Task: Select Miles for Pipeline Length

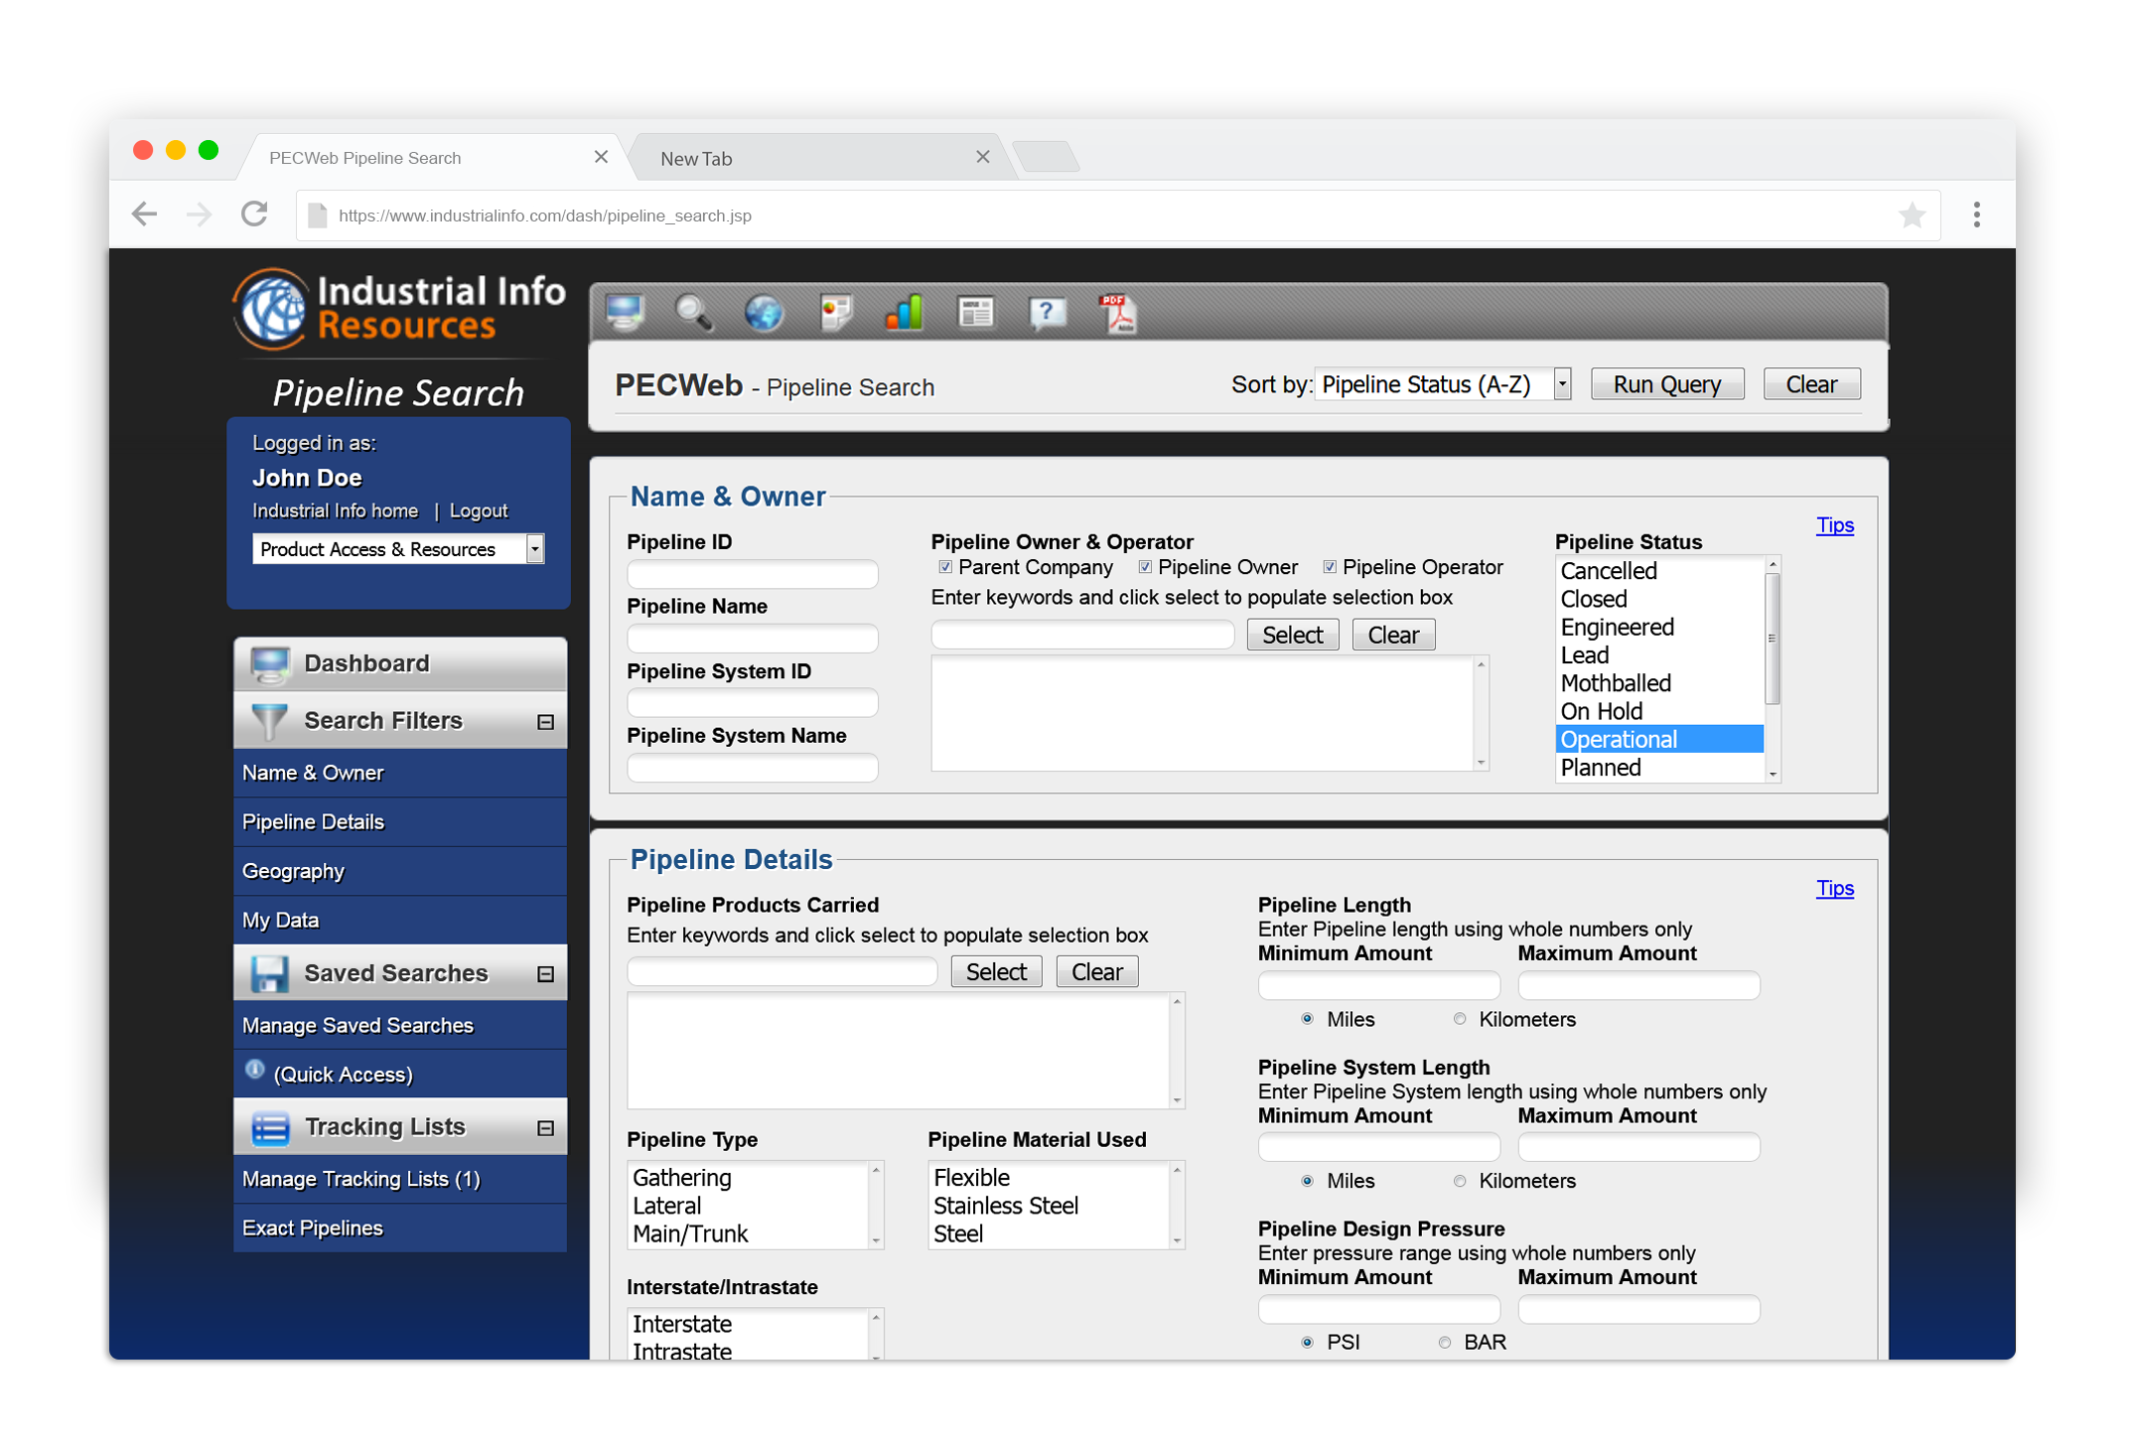Action: [1308, 1019]
